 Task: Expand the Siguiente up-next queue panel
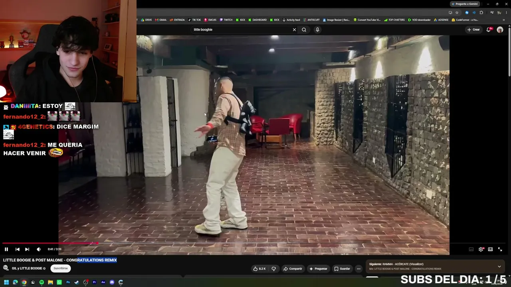click(499, 266)
